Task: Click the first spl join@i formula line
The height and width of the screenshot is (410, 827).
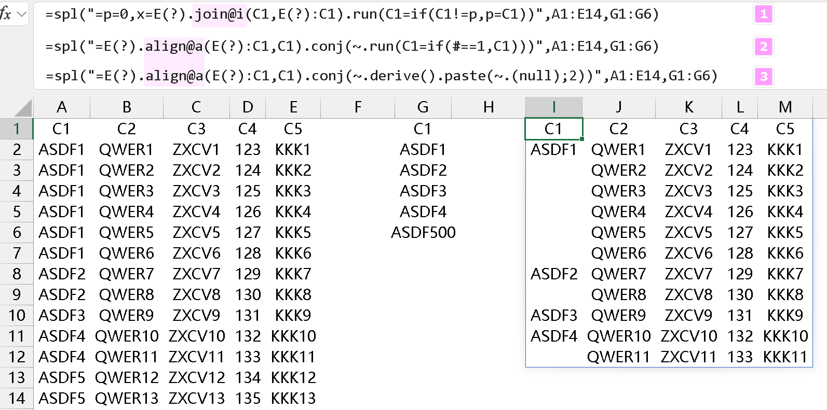Action: coord(353,15)
